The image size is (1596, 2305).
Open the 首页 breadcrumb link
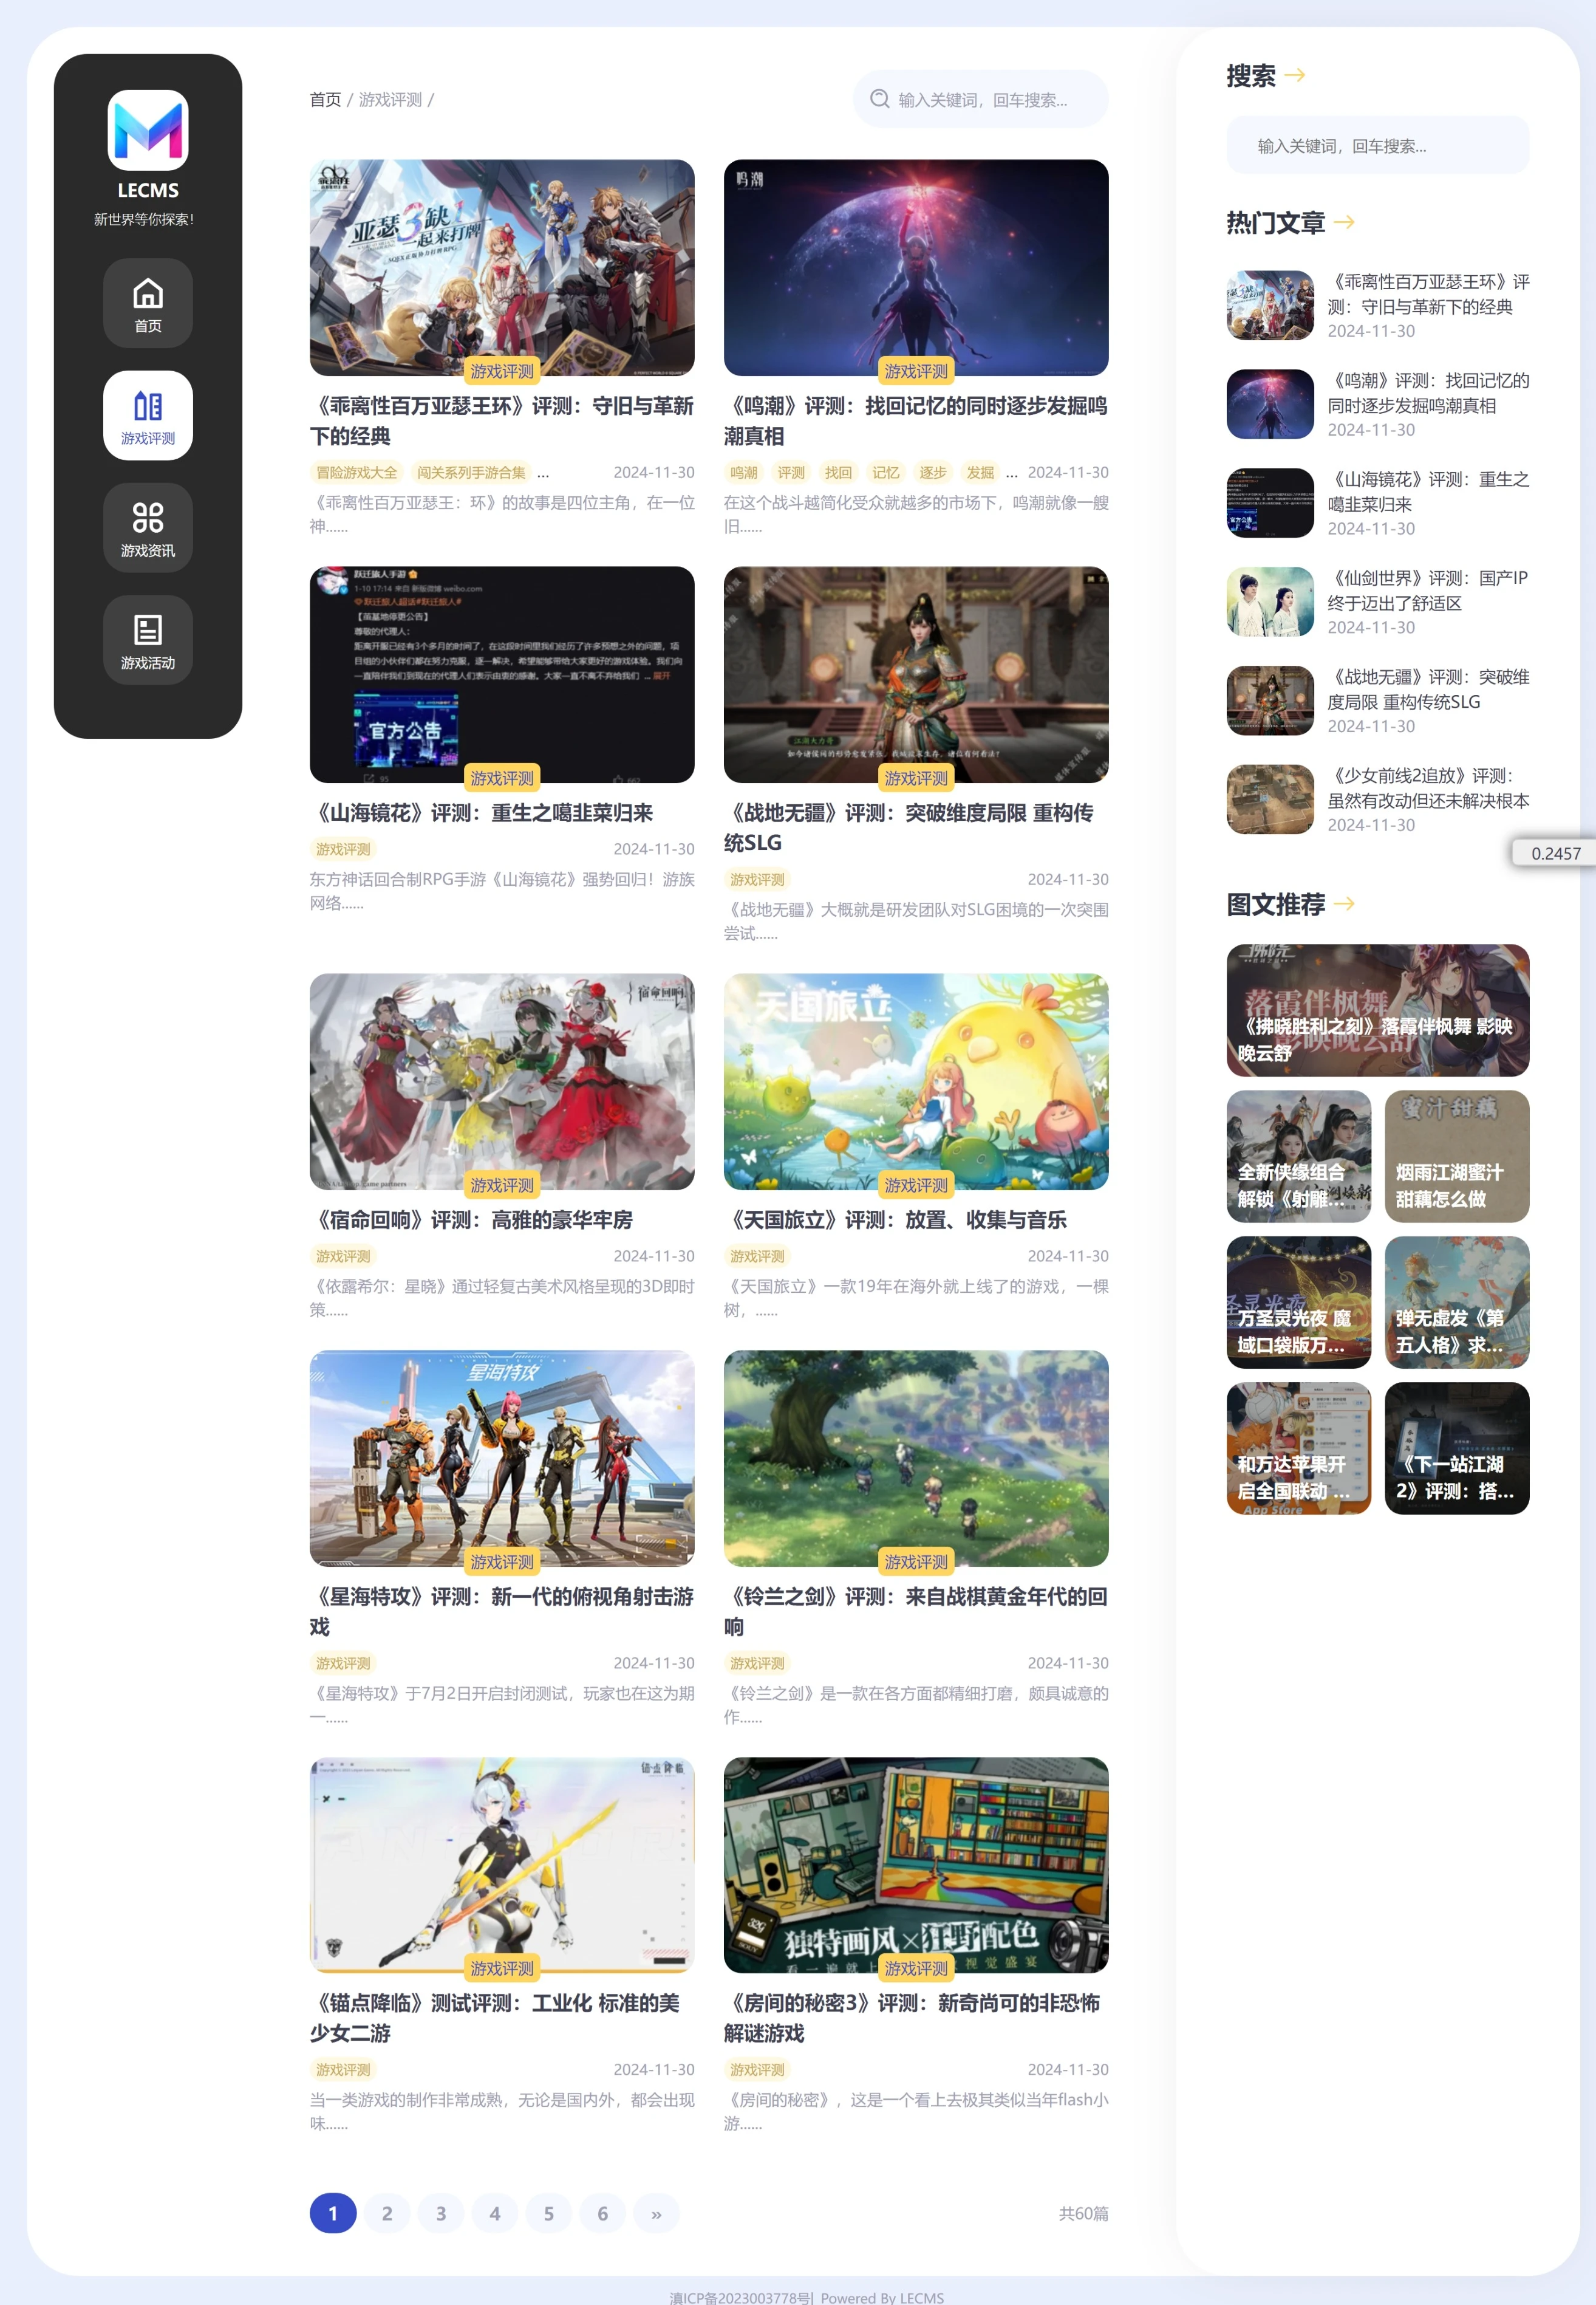click(325, 99)
